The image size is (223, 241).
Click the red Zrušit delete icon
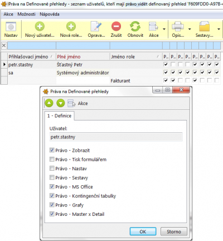[116, 26]
